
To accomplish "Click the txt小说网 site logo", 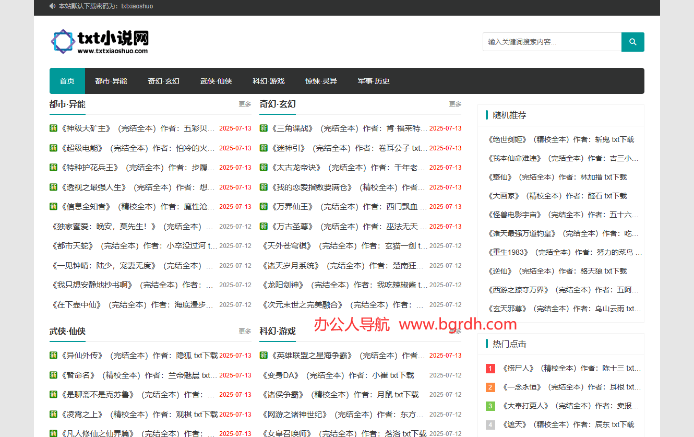I will click(x=100, y=41).
